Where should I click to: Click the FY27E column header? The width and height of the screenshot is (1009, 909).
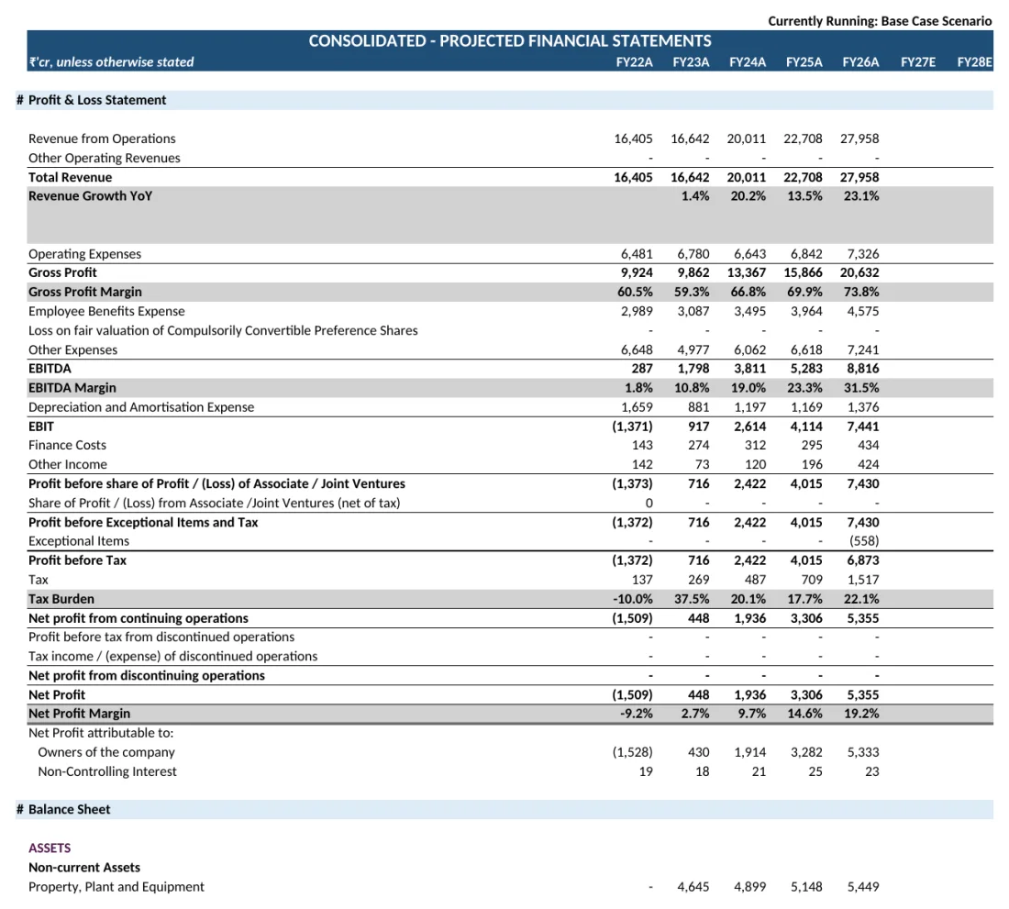[x=917, y=62]
